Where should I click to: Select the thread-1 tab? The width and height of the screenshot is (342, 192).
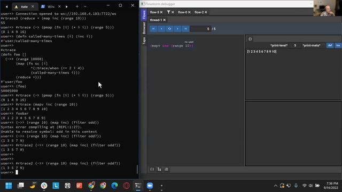coord(156,20)
